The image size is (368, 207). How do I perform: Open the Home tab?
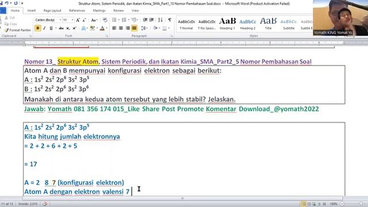pos(15,10)
